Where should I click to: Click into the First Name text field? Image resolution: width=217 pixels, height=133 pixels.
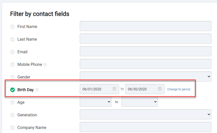coord(145,26)
